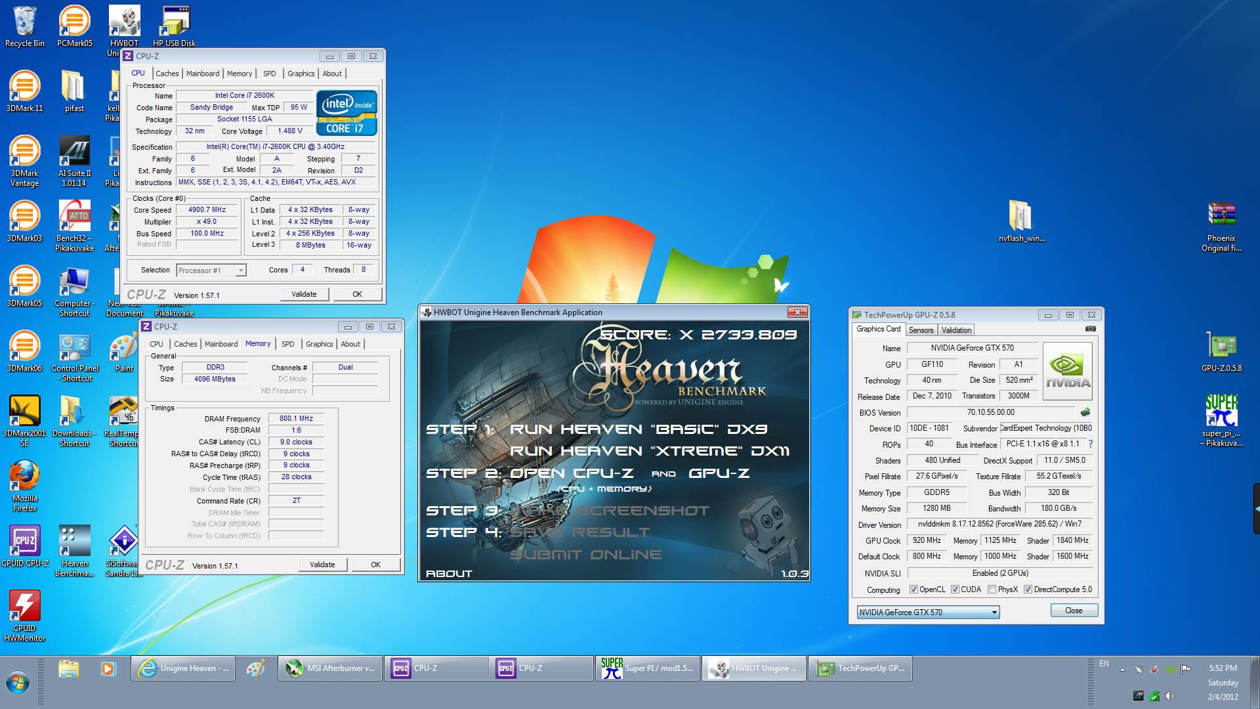Click Bus Interface question mark in GPU-Z
Viewport: 1260px width, 709px height.
click(1091, 444)
